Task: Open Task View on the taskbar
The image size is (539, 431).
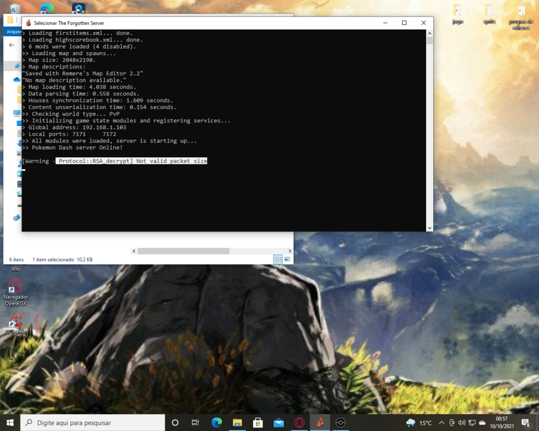Action: (195, 423)
